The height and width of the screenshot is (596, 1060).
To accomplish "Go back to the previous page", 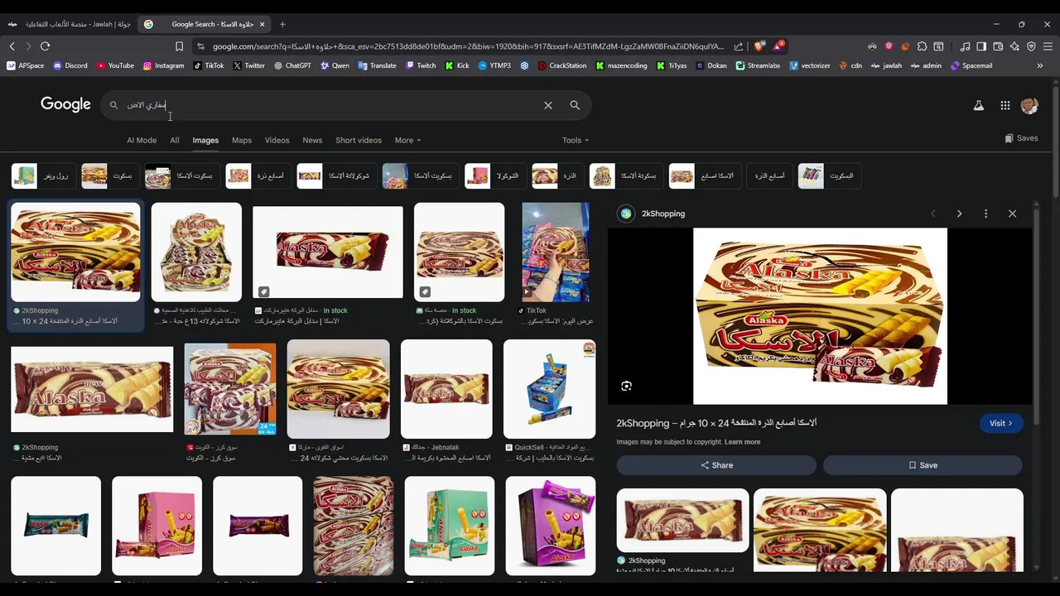I will (x=12, y=46).
